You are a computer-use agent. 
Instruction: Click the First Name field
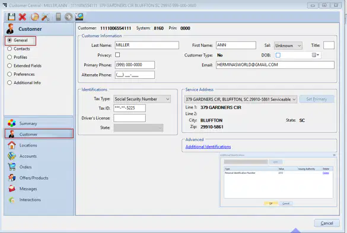[x=236, y=45]
